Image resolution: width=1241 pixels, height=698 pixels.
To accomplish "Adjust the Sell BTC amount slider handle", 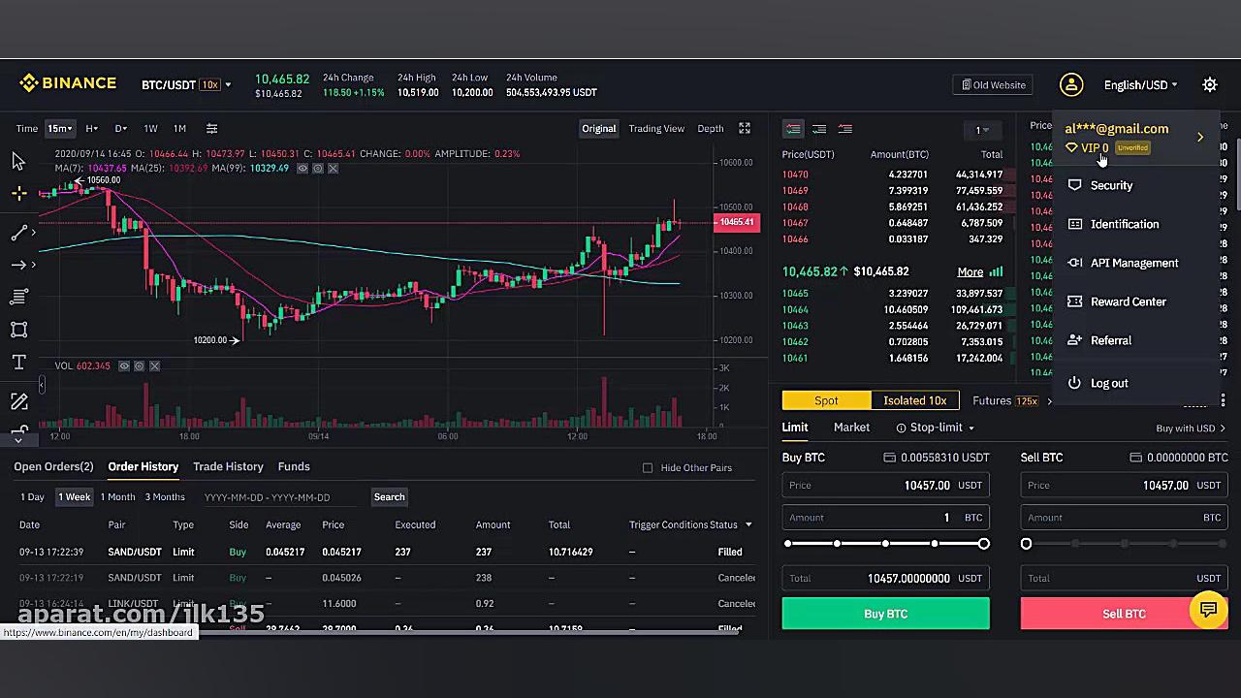I will pos(1027,544).
